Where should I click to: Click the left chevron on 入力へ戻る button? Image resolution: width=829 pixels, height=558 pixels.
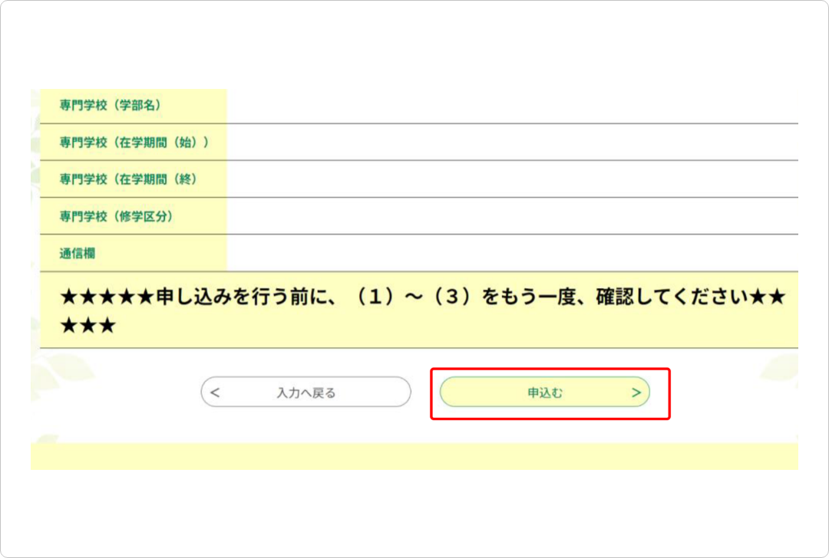215,392
